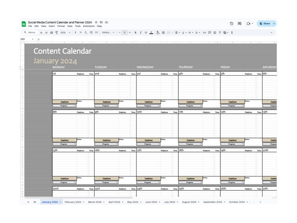
Task: Click the font size field
Action: [125, 33]
